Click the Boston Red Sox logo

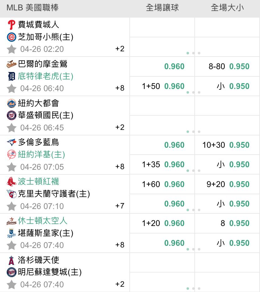click(x=11, y=181)
